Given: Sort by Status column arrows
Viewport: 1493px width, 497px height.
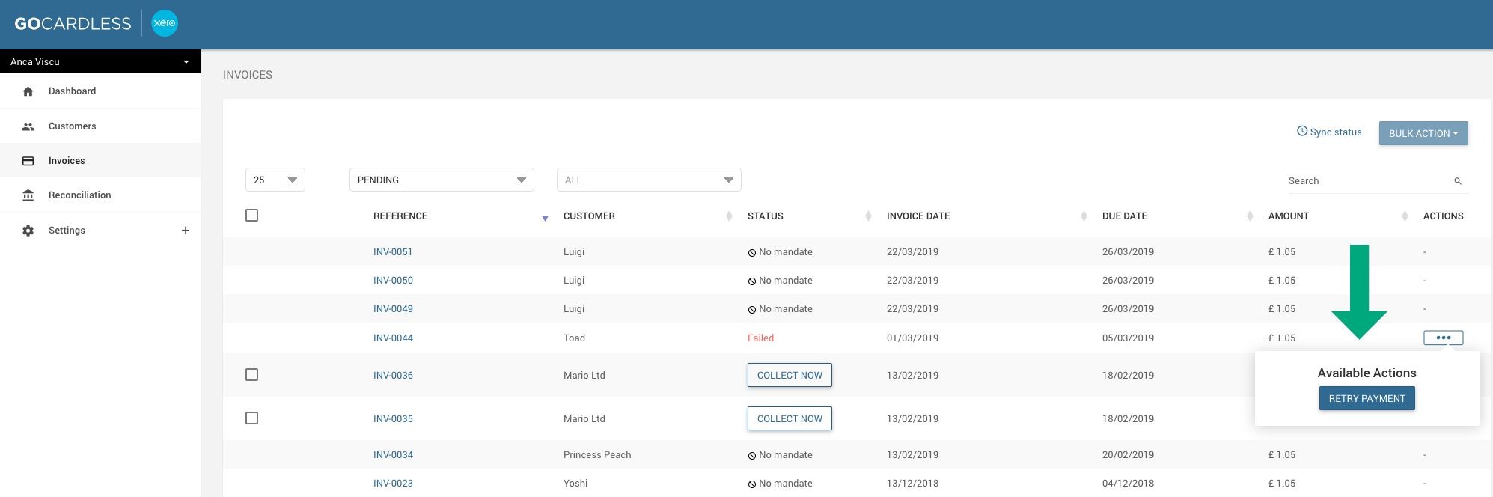Looking at the screenshot, I should (868, 216).
